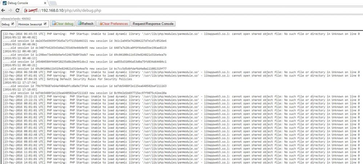Click the PHP Warning line at 23-May-2016 08:03:39
The image size is (363, 164).
tap(181, 138)
